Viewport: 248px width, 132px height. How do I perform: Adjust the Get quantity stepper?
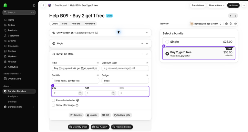pos(113,93)
